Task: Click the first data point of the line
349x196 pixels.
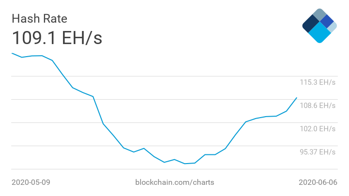Action: click(12, 53)
